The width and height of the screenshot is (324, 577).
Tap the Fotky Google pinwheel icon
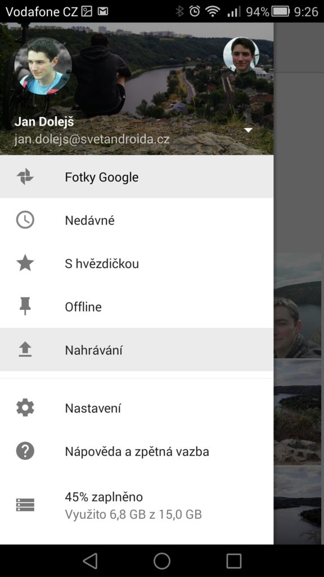(25, 177)
